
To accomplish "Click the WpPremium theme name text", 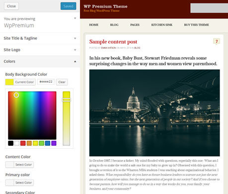I will (x=19, y=25).
